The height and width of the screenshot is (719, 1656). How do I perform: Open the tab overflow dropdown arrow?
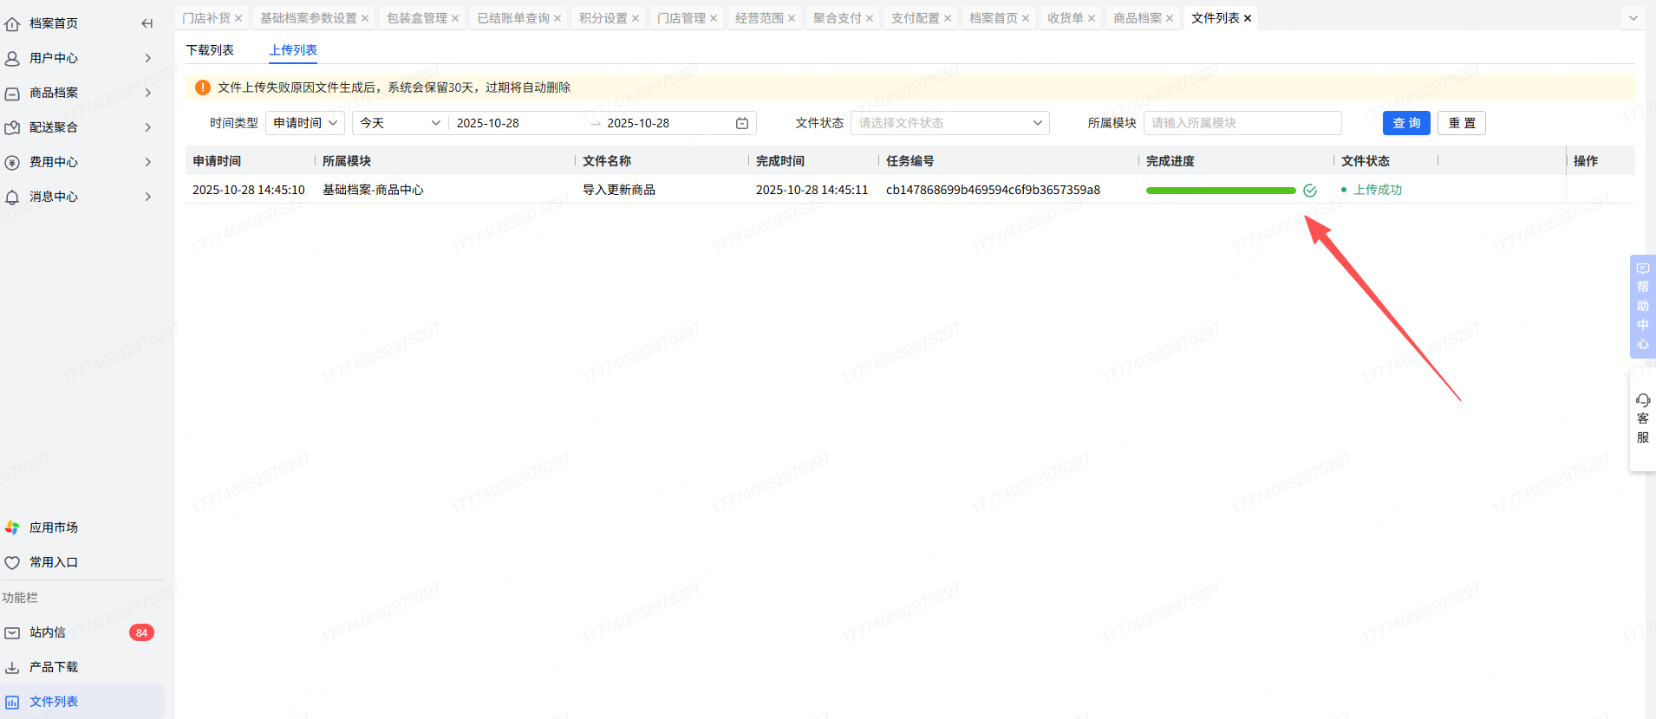1633,18
